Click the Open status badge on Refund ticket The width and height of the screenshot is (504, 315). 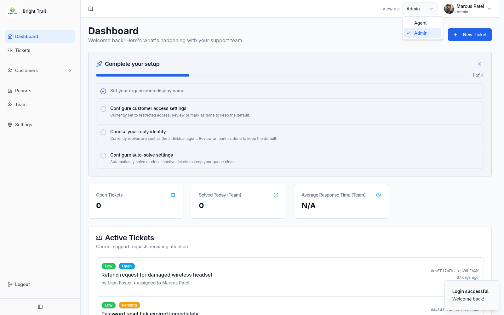[x=127, y=266]
